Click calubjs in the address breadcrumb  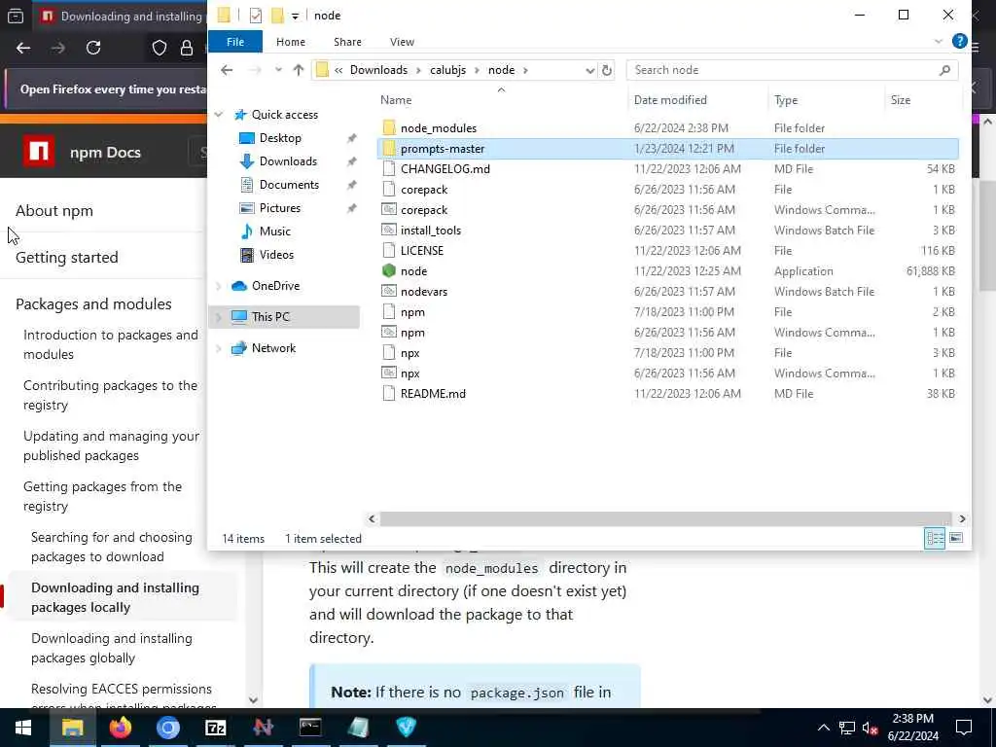pyautogui.click(x=447, y=70)
